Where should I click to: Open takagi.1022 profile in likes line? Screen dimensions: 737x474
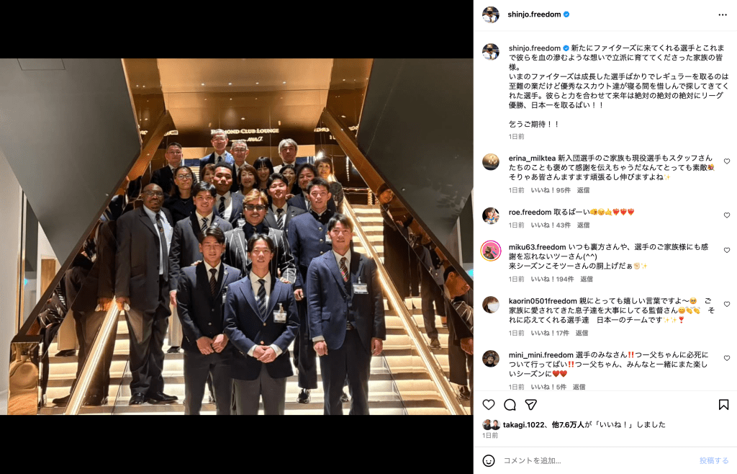coord(524,424)
